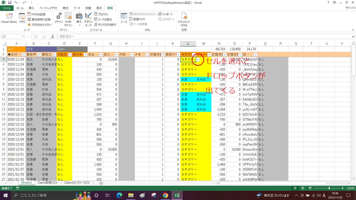The height and width of the screenshot is (200, 356).
Task: Open Macro Security settings
Action: coord(39,25)
